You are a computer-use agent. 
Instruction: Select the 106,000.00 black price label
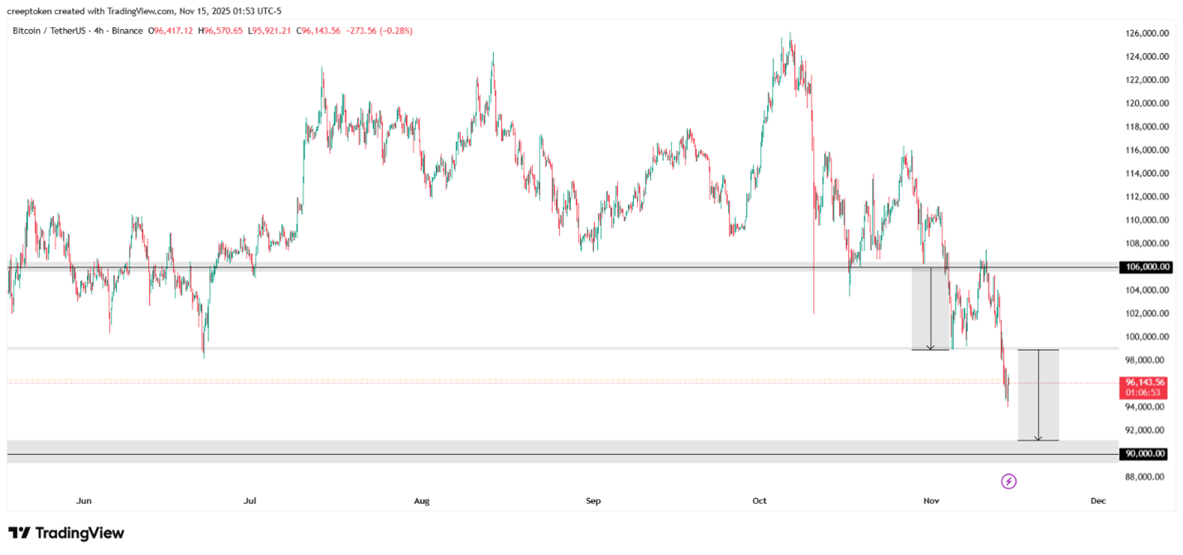1145,267
